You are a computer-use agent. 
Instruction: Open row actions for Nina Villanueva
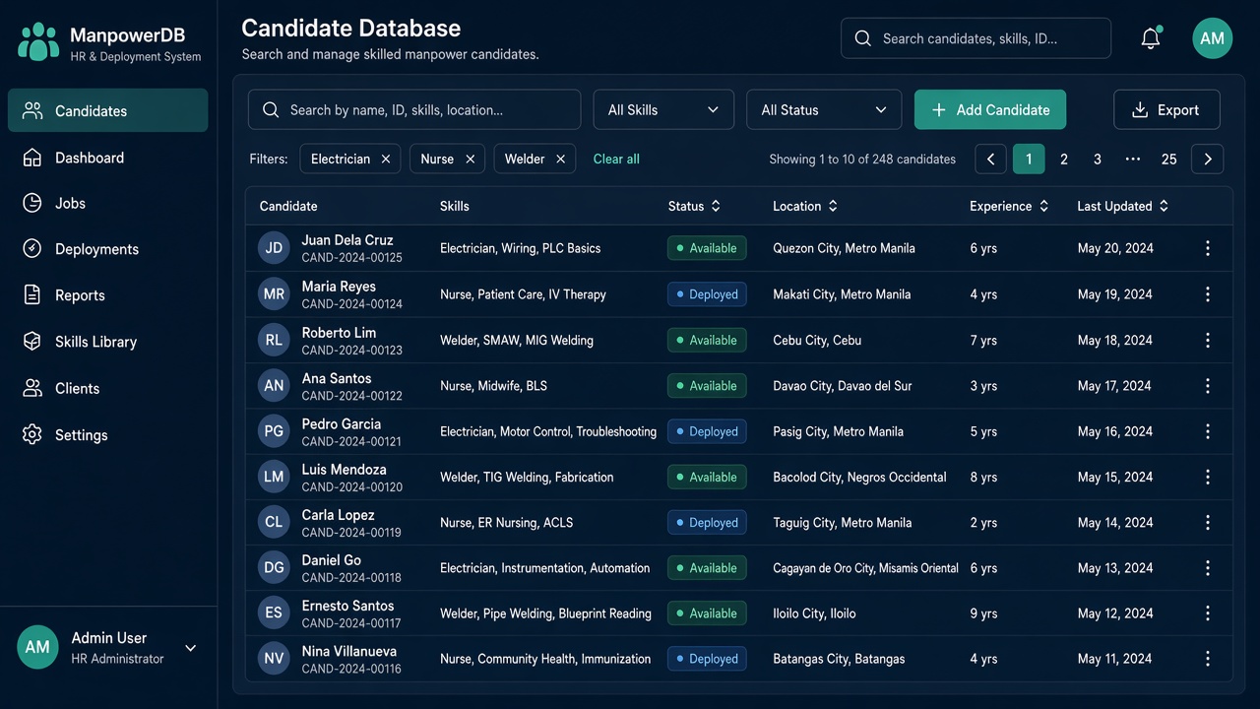pyautogui.click(x=1208, y=659)
